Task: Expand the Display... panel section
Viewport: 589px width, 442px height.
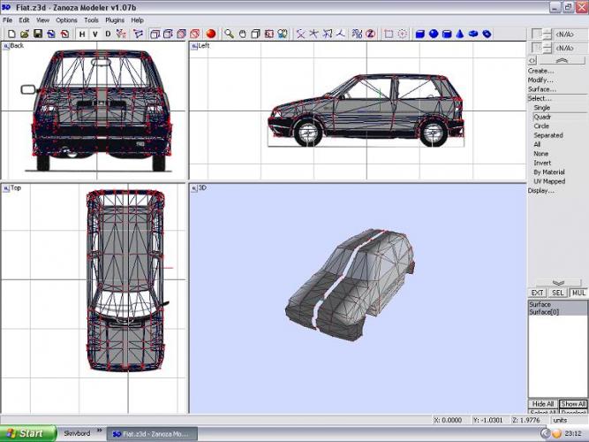Action: [x=541, y=190]
